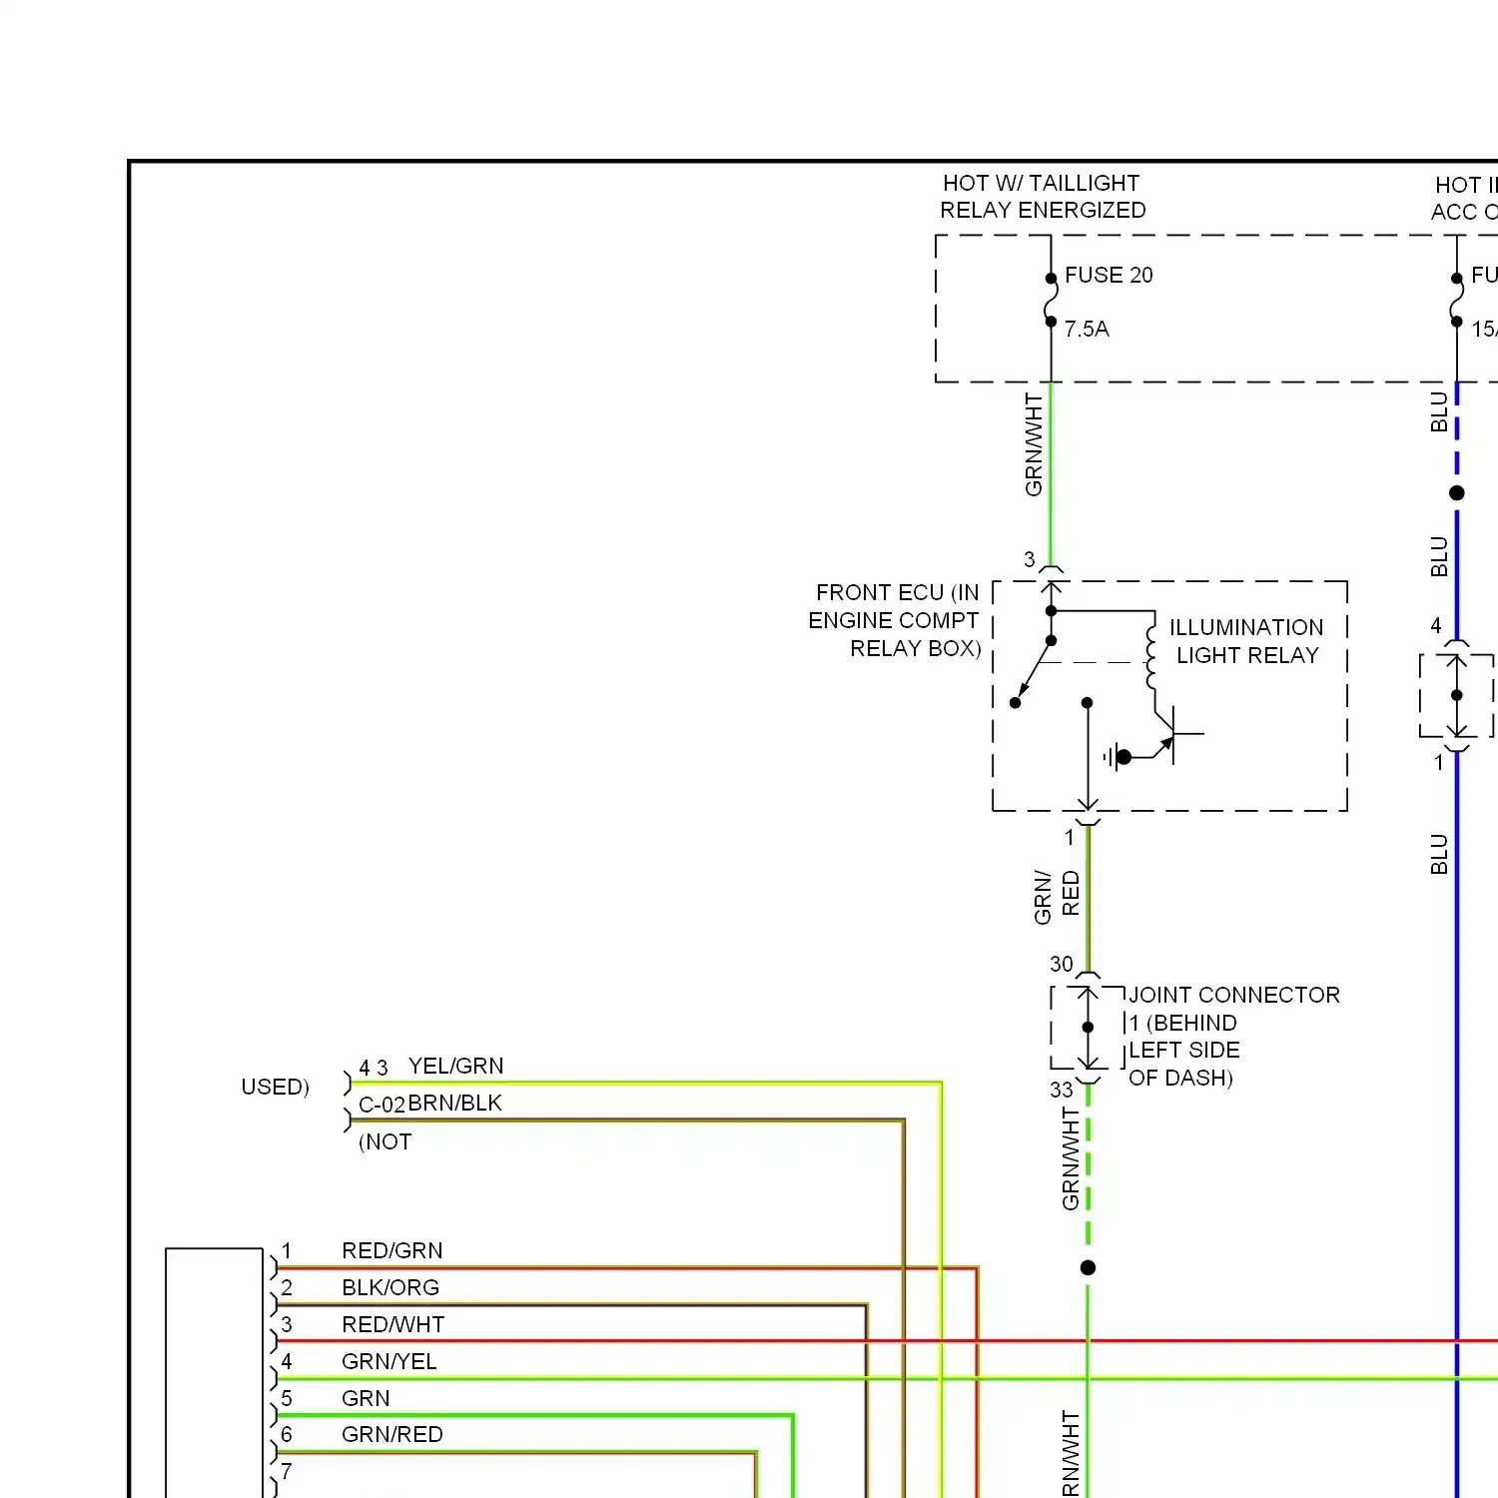Click the (NOT text near C-02
This screenshot has height=1498, width=1498.
coord(384,1141)
